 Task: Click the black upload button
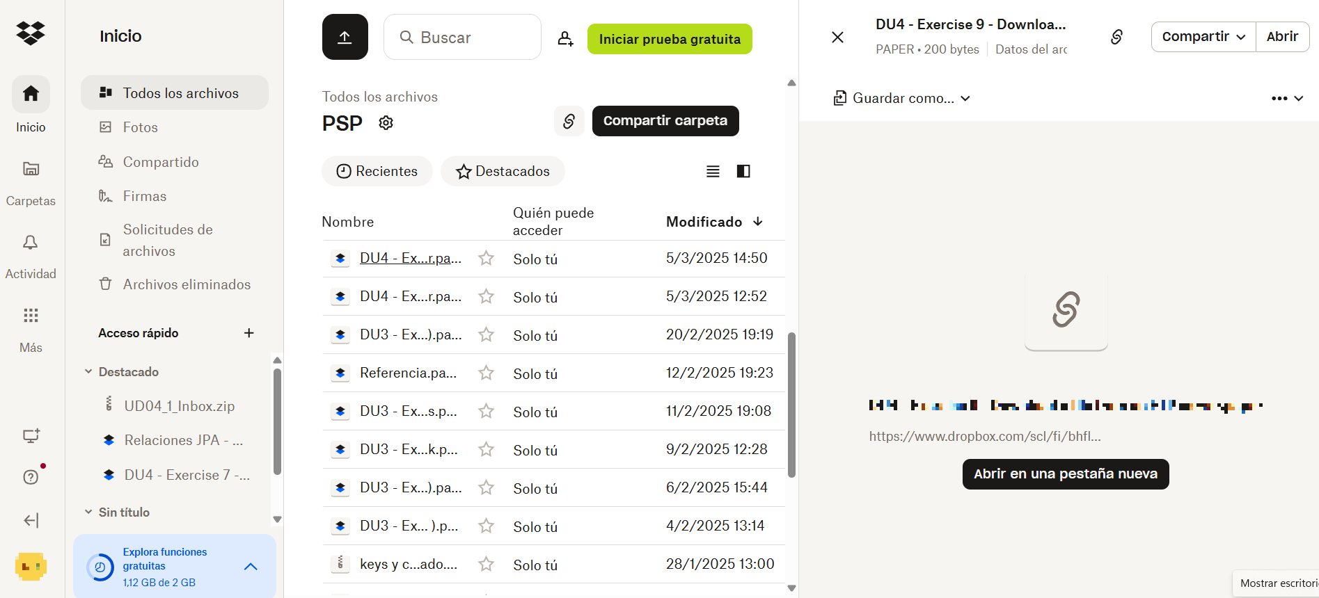click(345, 38)
